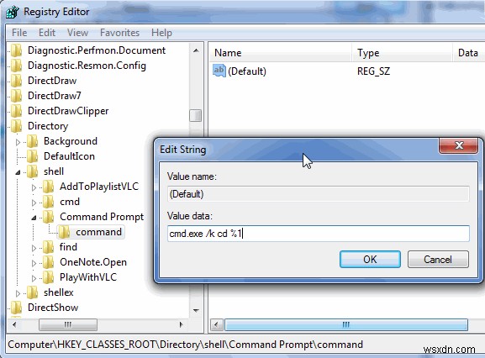This screenshot has width=485, height=358.
Task: Select the DefaultIcon key label
Action: click(69, 156)
